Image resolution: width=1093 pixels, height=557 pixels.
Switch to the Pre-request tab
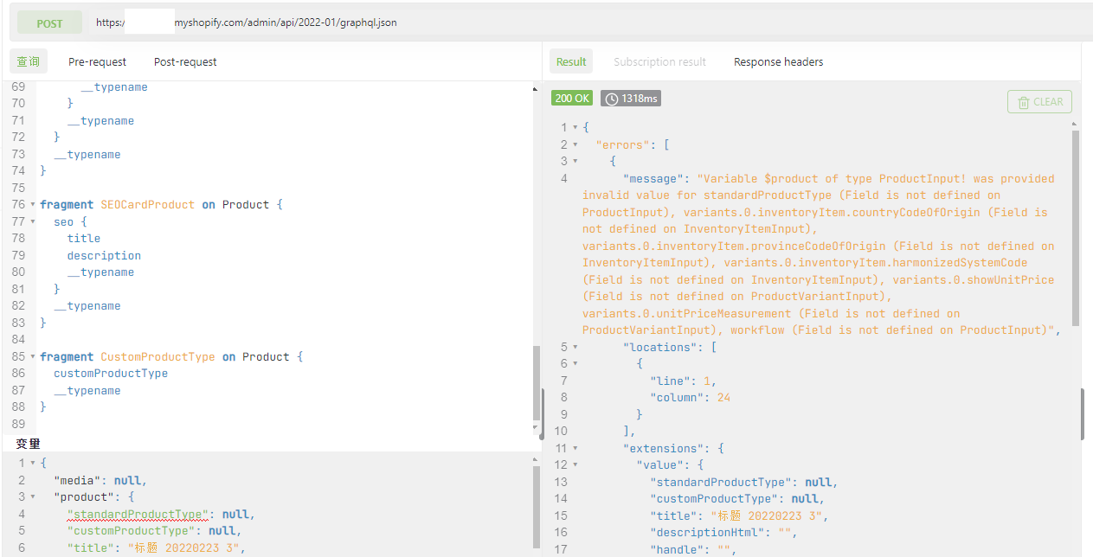tap(97, 61)
